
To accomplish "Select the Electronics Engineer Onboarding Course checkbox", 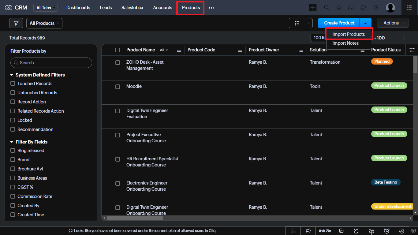I will coord(118,183).
